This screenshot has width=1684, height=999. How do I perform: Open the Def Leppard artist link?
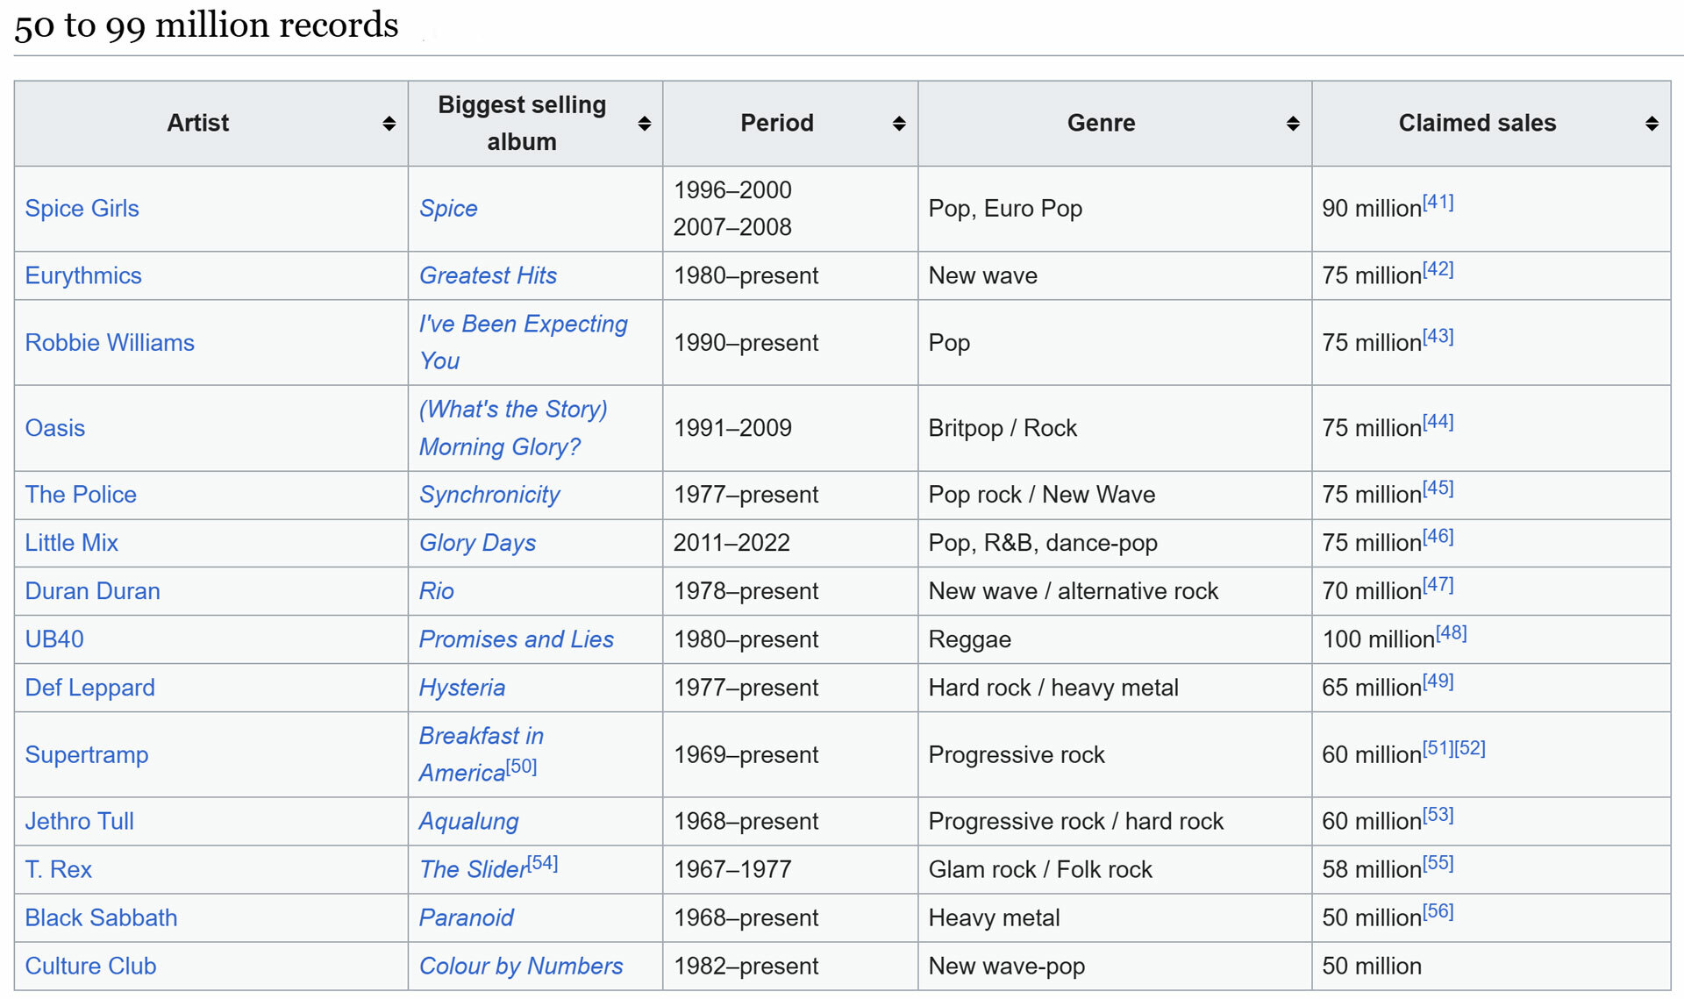pyautogui.click(x=89, y=688)
